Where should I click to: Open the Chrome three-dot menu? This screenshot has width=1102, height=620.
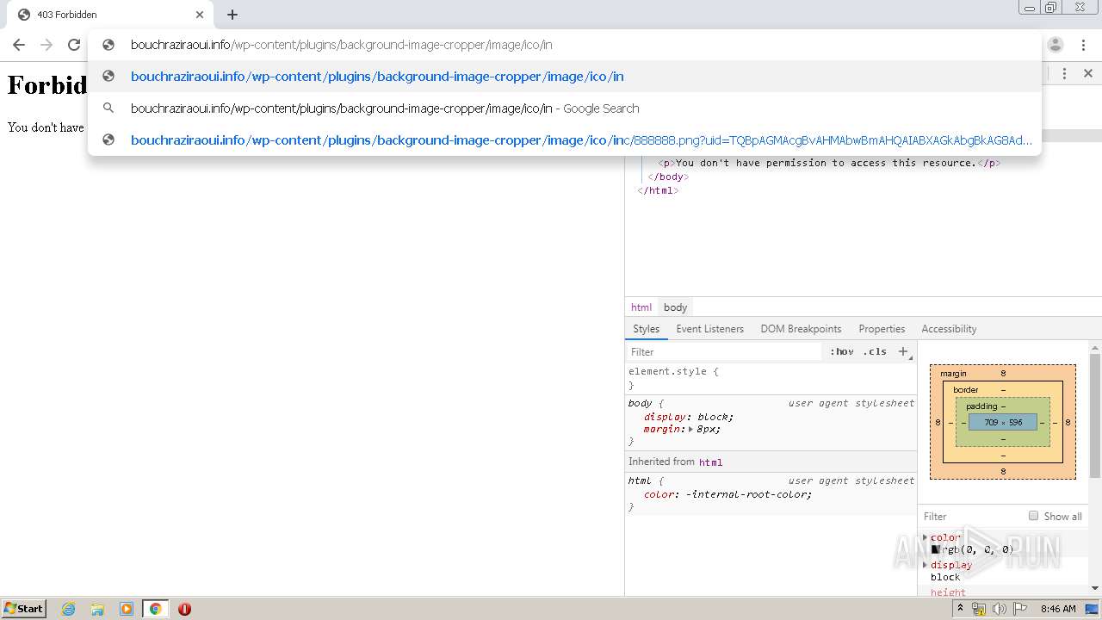pyautogui.click(x=1084, y=45)
